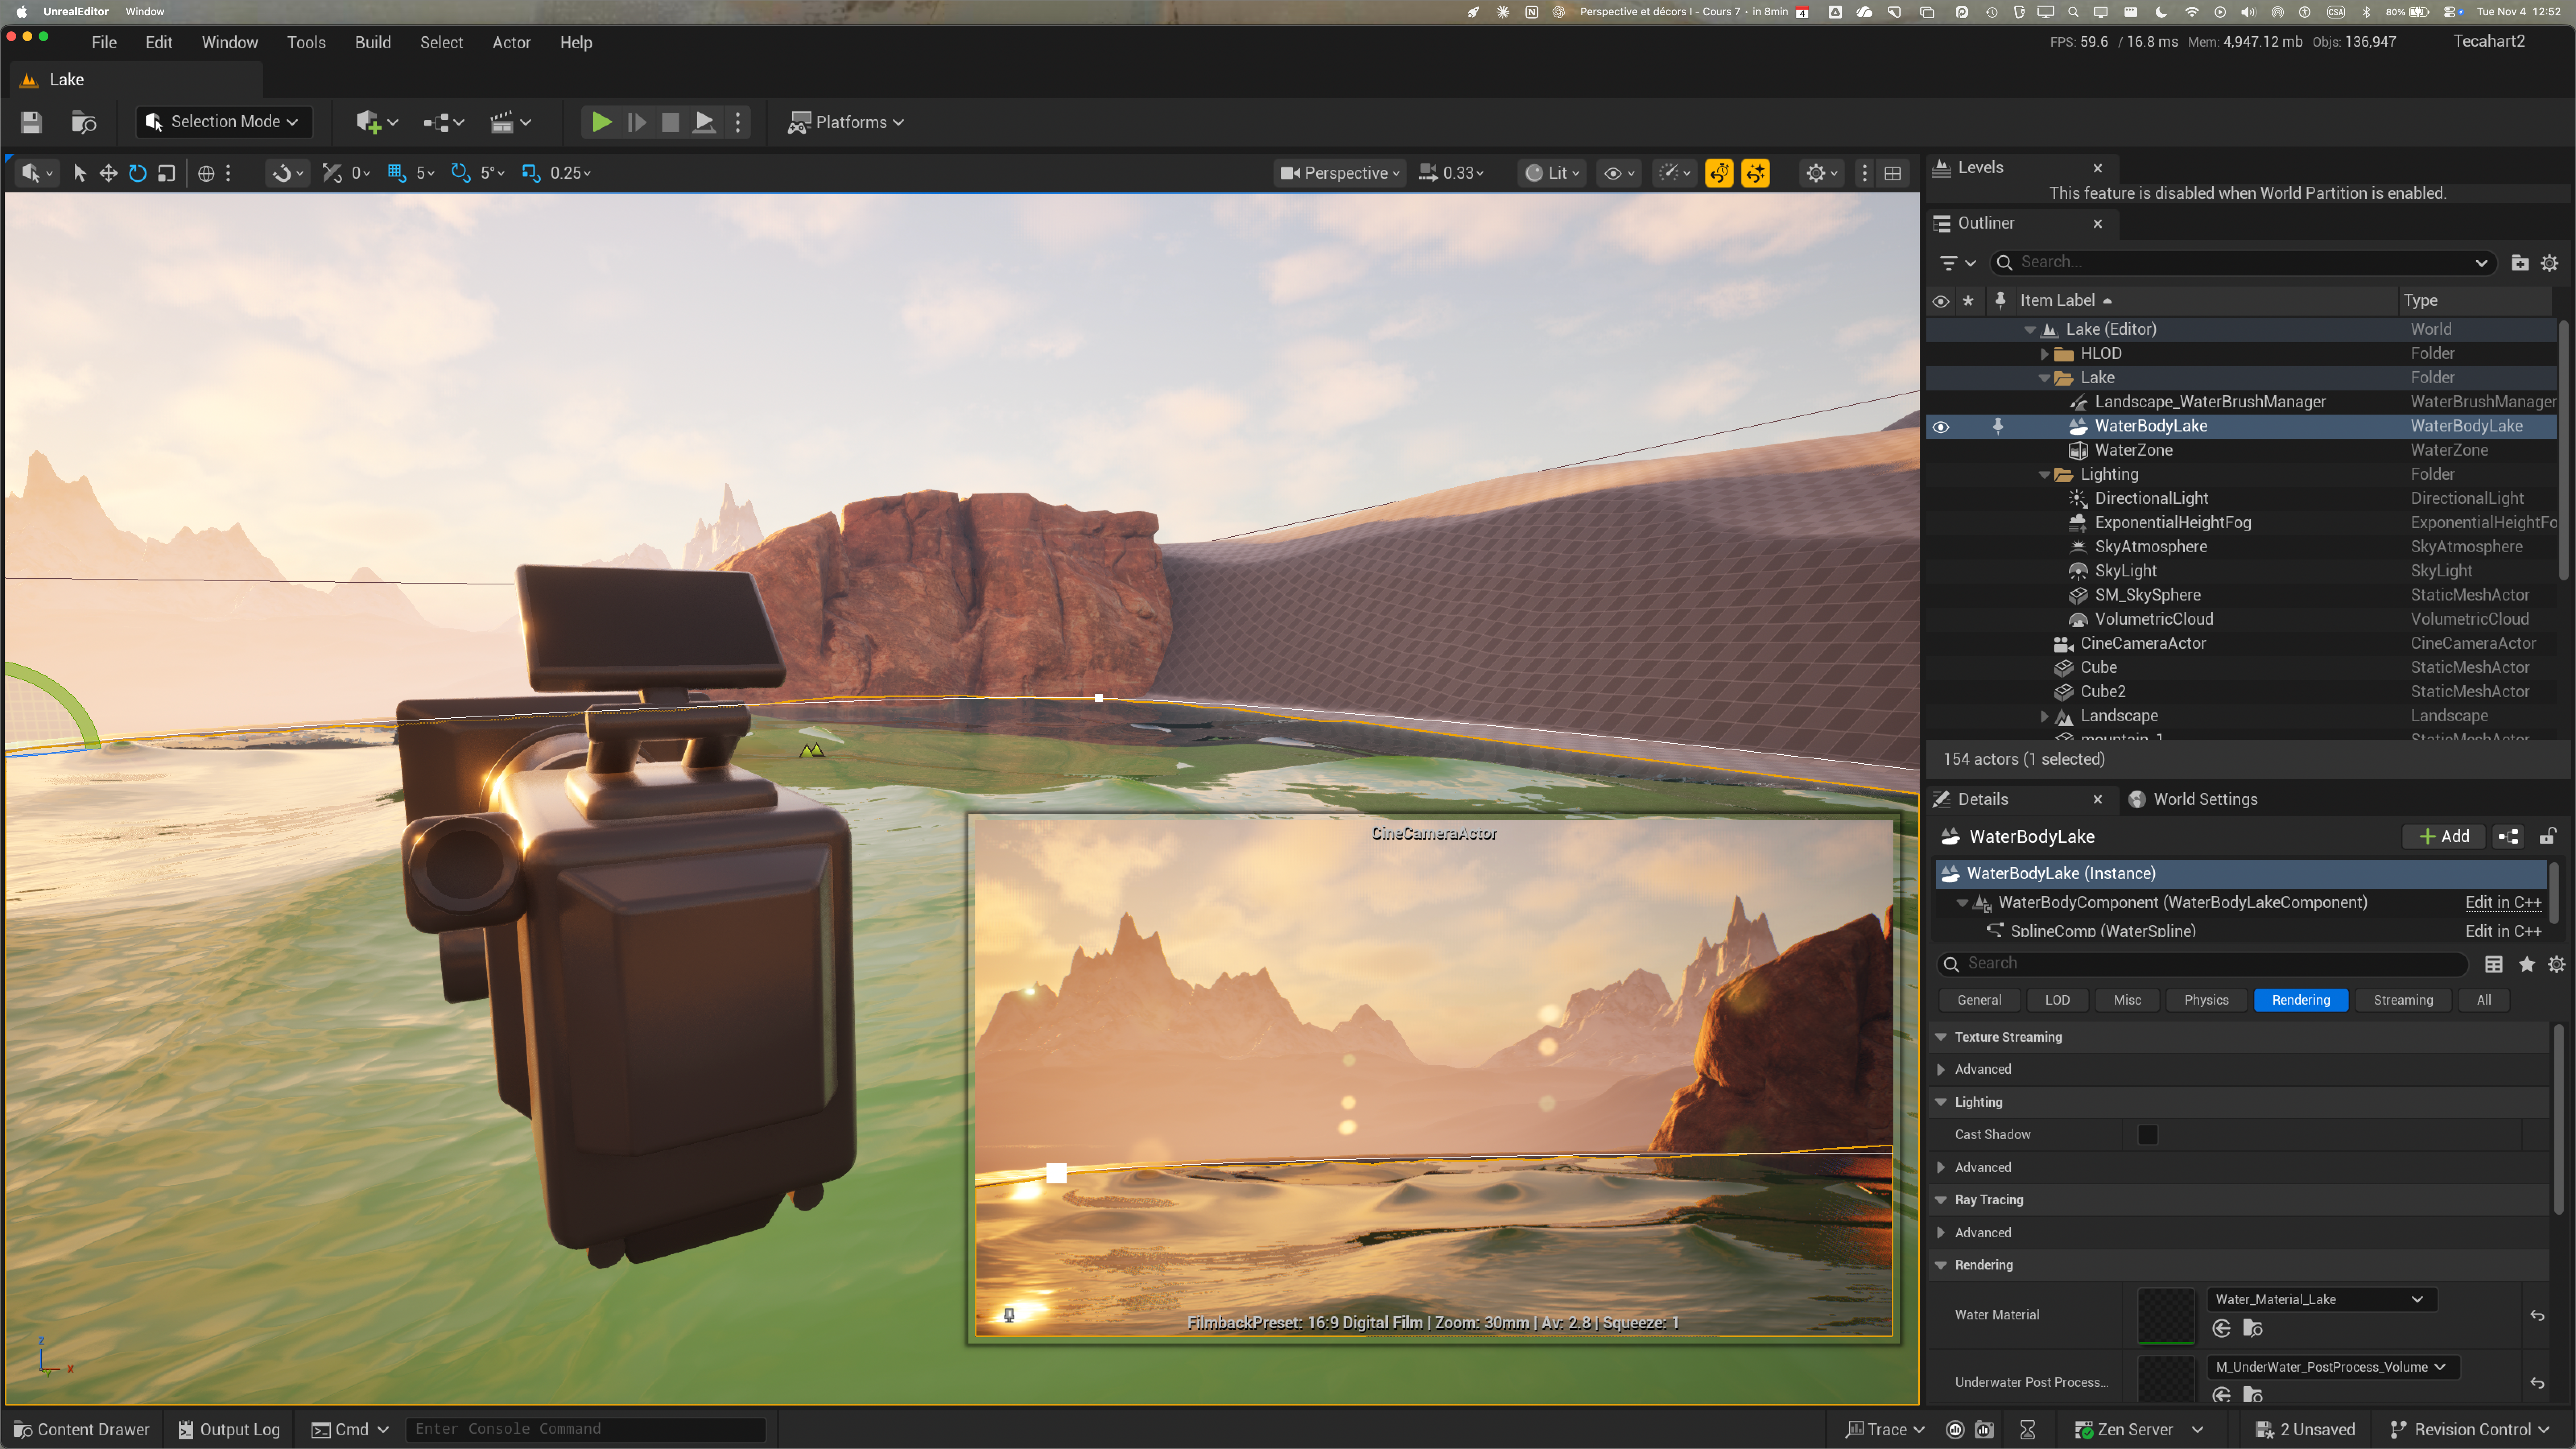Toggle the pin for WaterBodyLake row

point(1998,426)
